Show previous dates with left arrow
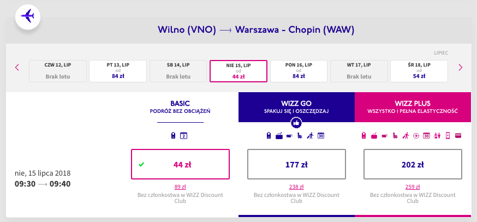The image size is (477, 222). point(17,68)
